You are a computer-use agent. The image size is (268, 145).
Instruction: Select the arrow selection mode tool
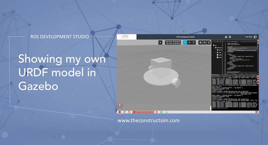[185, 42]
